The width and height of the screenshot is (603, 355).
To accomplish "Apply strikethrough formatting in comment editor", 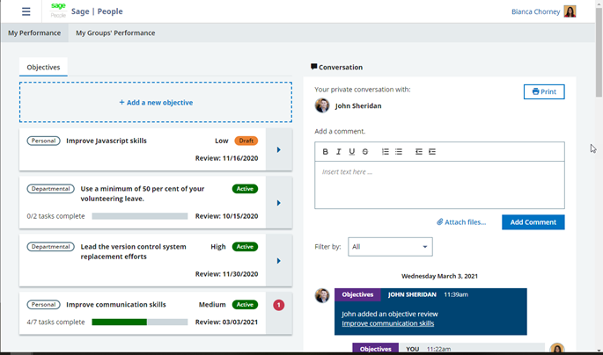I will (x=365, y=152).
